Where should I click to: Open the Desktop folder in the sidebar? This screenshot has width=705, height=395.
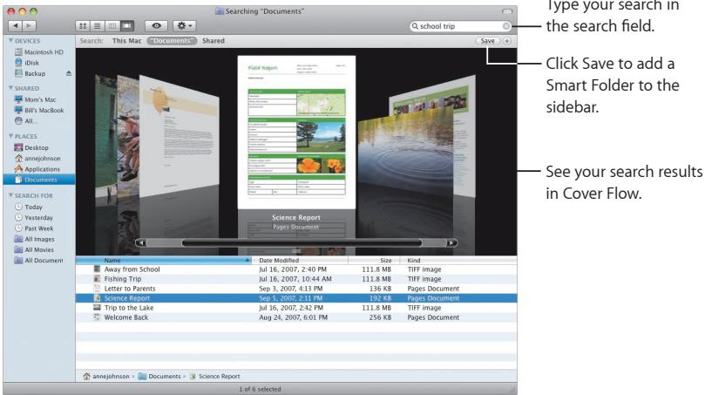point(31,147)
